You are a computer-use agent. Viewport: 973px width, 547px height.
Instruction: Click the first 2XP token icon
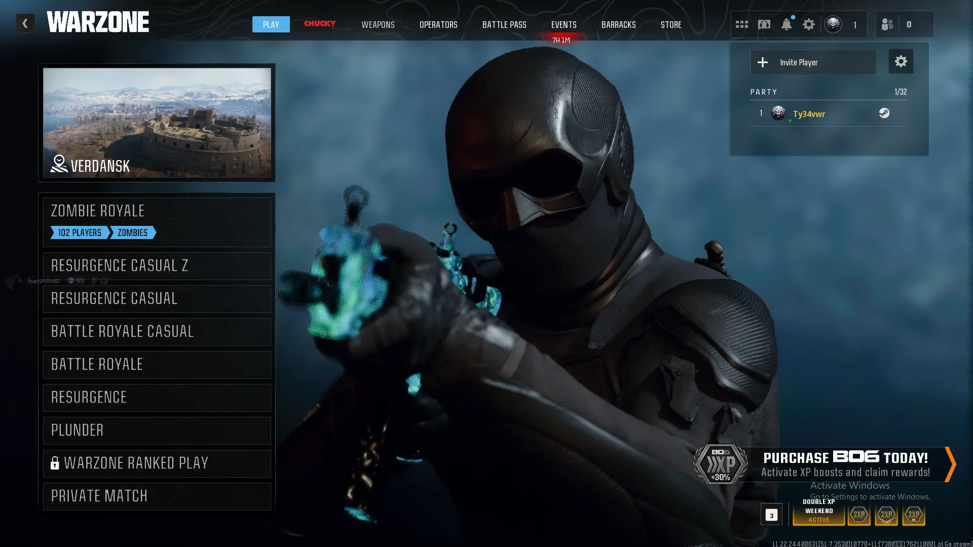pos(859,515)
